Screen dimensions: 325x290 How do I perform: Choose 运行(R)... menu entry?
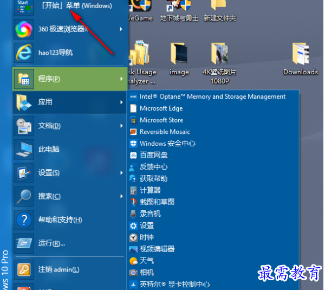coord(70,243)
